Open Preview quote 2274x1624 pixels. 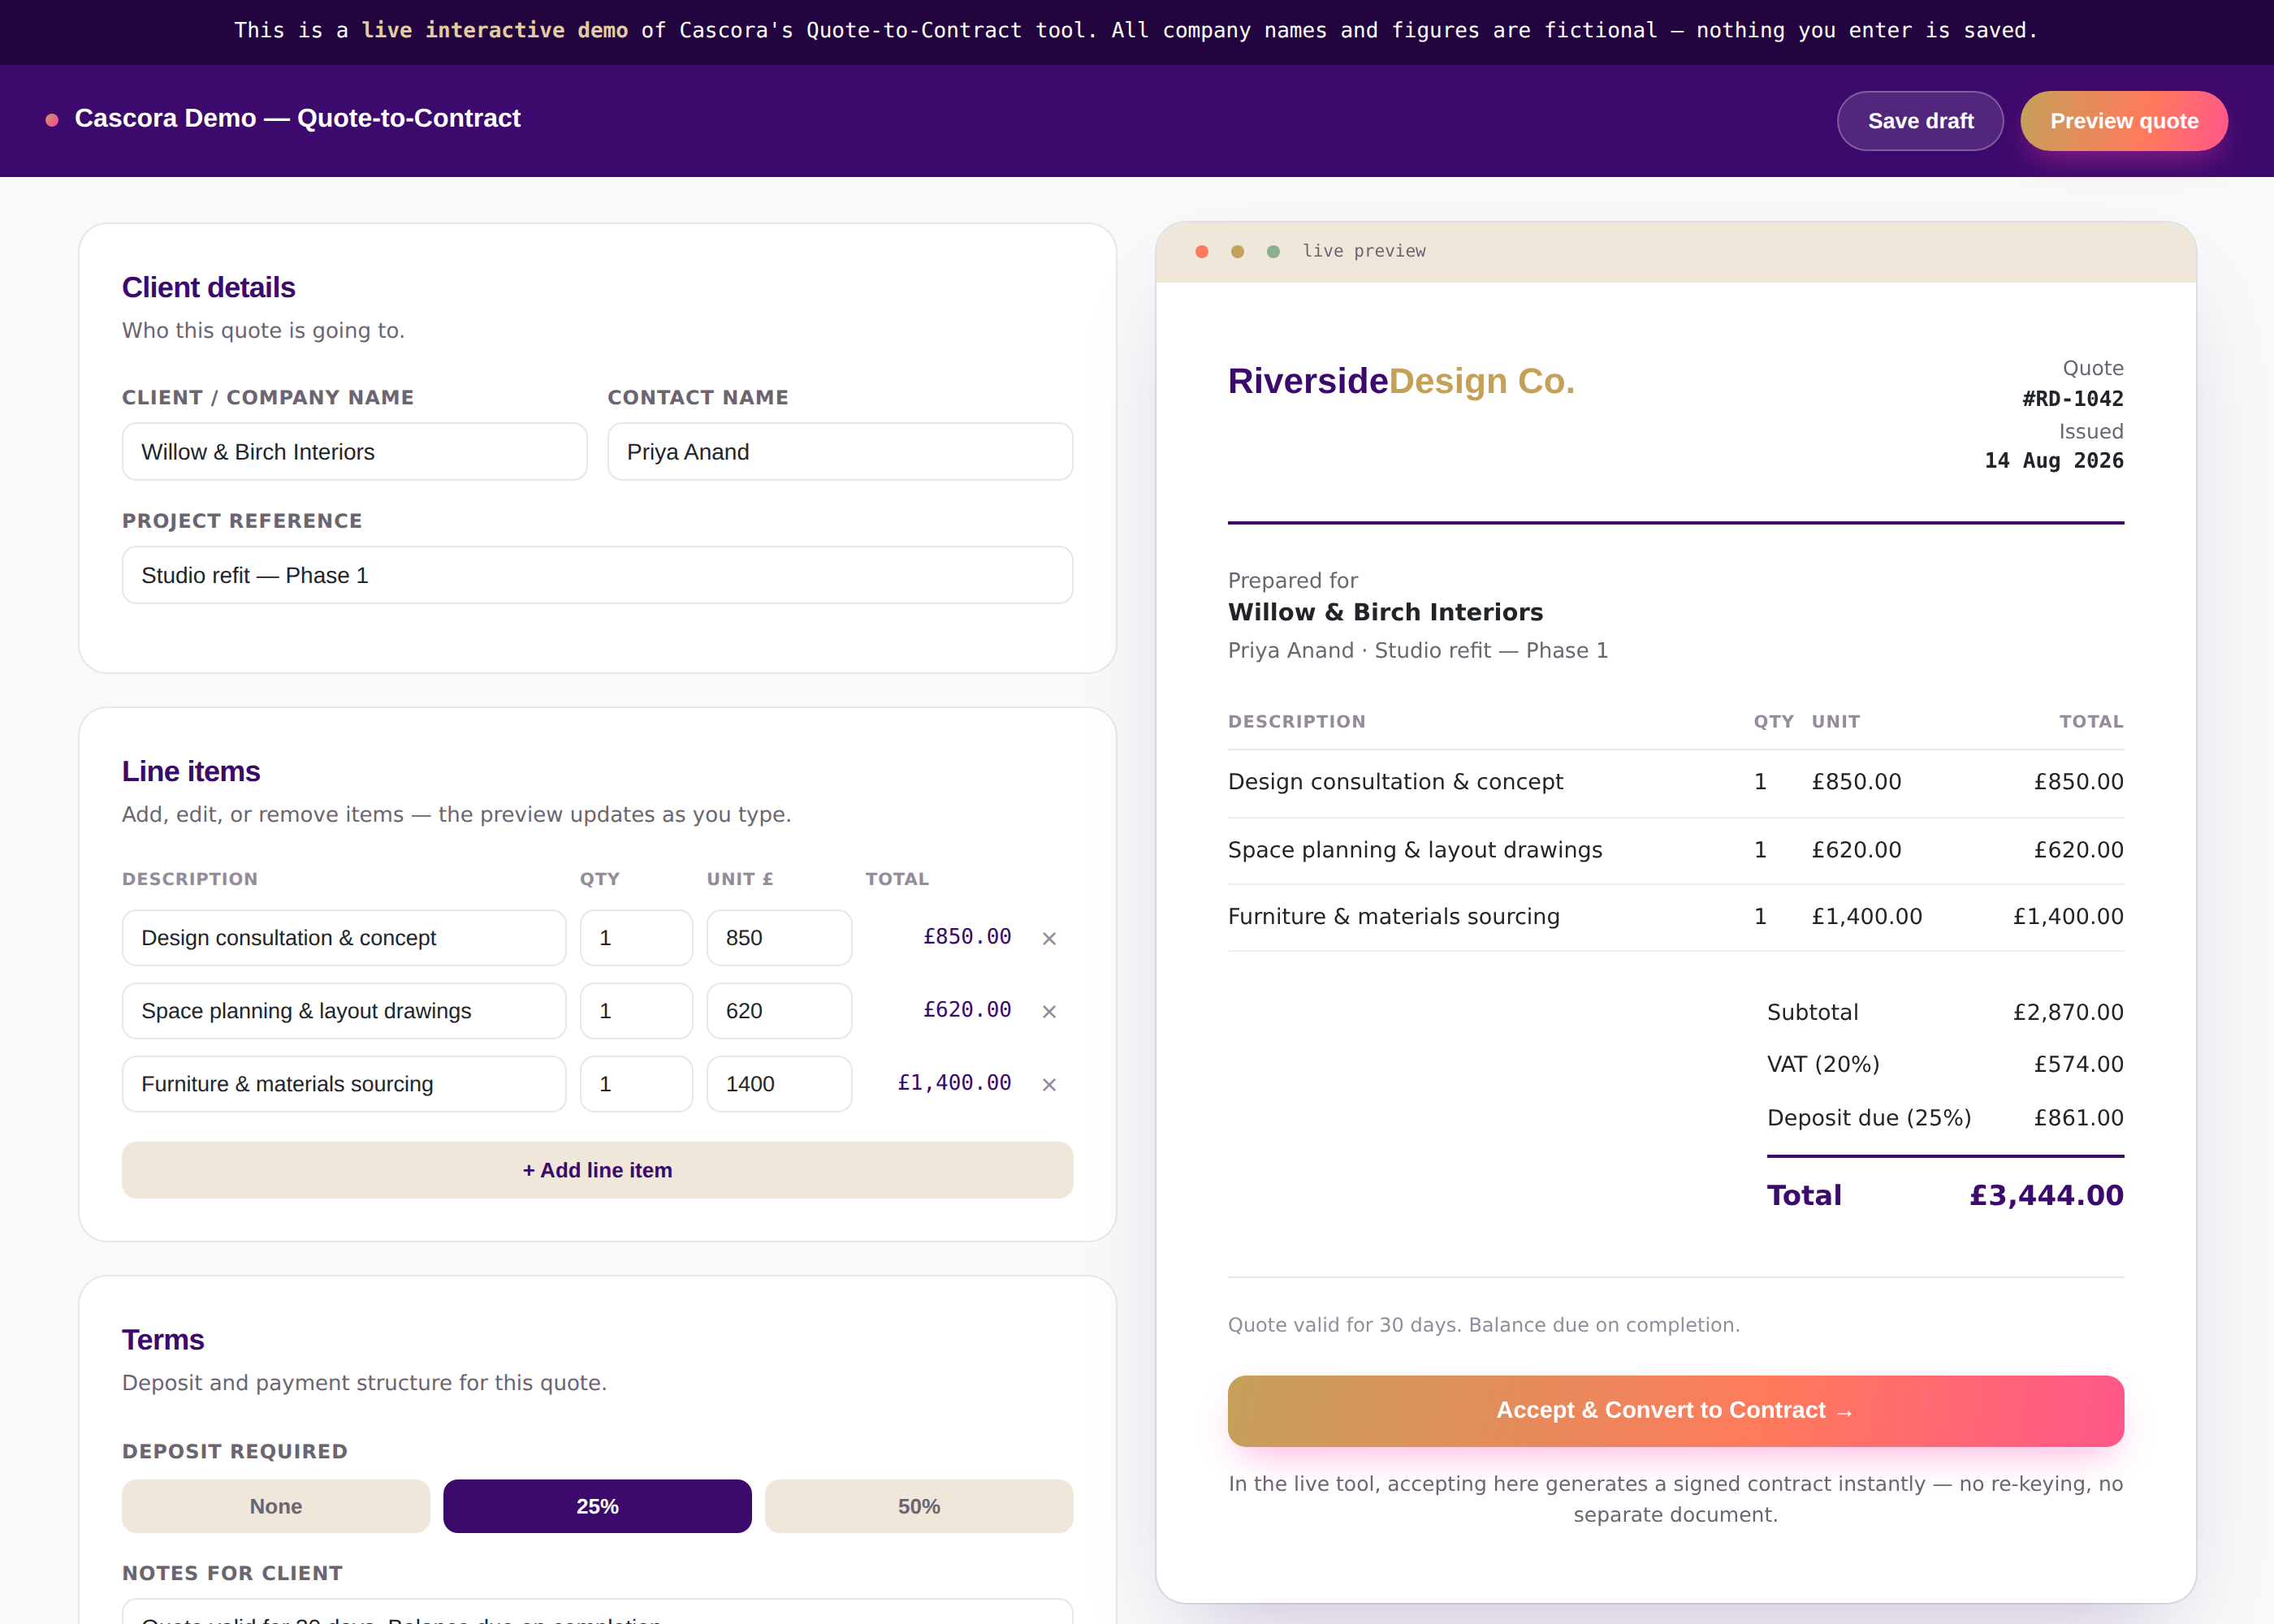click(x=2124, y=121)
